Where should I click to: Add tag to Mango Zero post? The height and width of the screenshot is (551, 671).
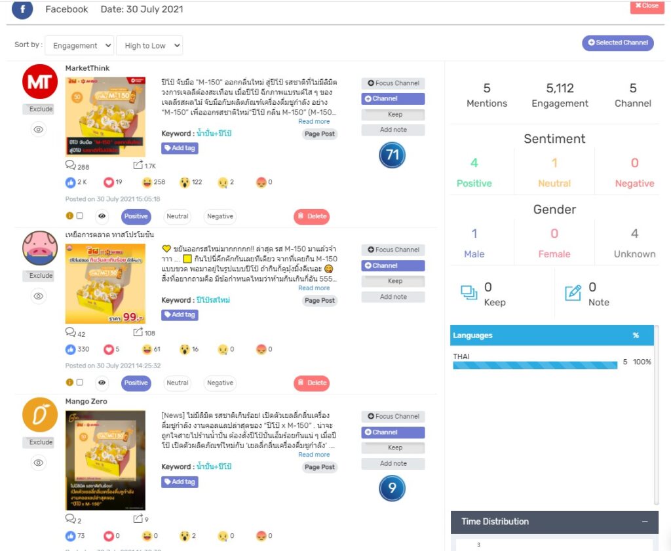180,482
